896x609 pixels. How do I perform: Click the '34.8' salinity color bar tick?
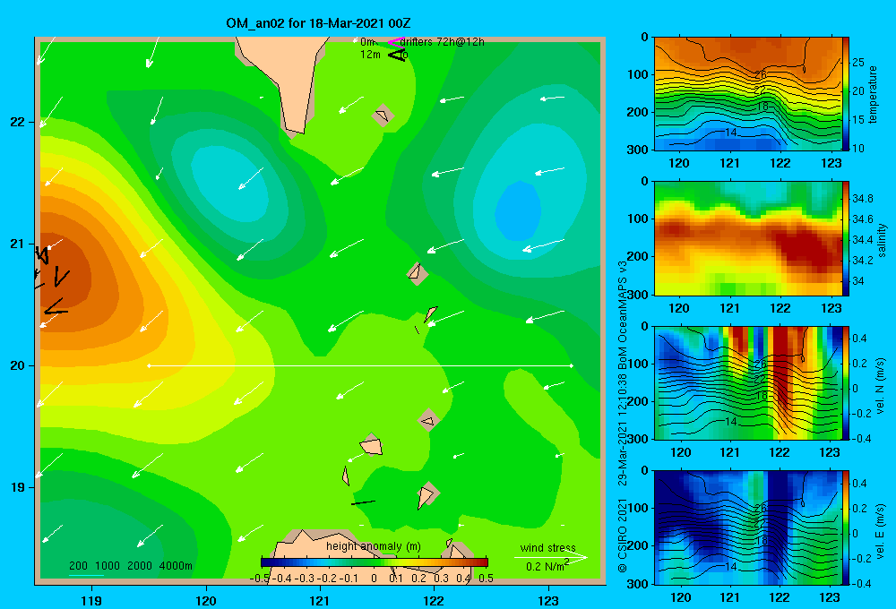(862, 199)
